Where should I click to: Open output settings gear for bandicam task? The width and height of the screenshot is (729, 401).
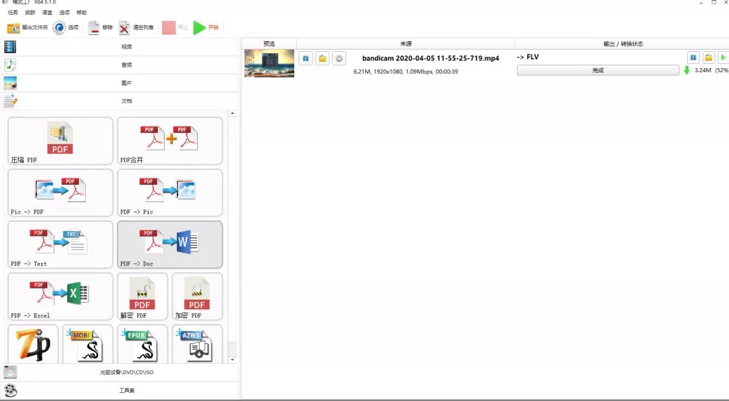click(339, 59)
